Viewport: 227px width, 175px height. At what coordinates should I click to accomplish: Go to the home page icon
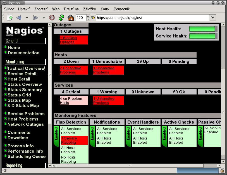click(x=71, y=18)
